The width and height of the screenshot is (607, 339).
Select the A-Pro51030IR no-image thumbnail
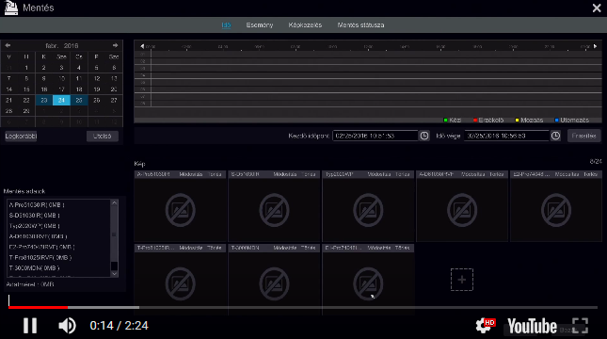pyautogui.click(x=180, y=210)
